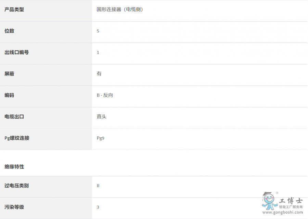The width and height of the screenshot is (308, 219).
Task: Select the Pg9 thread value
Action: pos(100,138)
